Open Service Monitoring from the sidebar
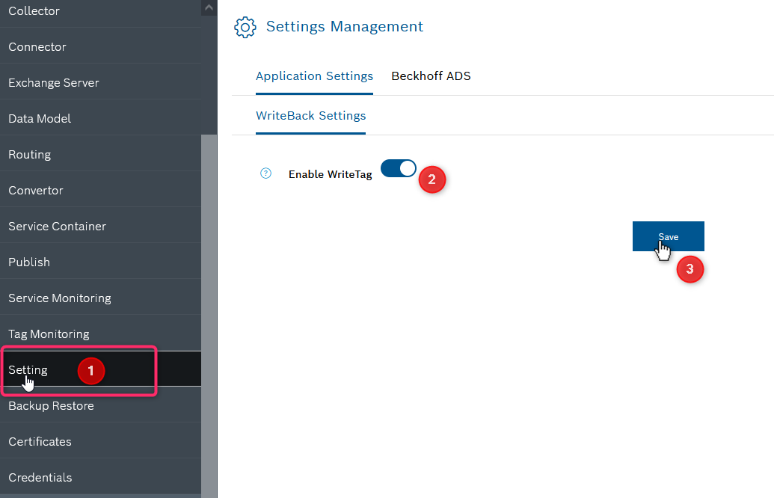The height and width of the screenshot is (498, 774). coord(60,298)
